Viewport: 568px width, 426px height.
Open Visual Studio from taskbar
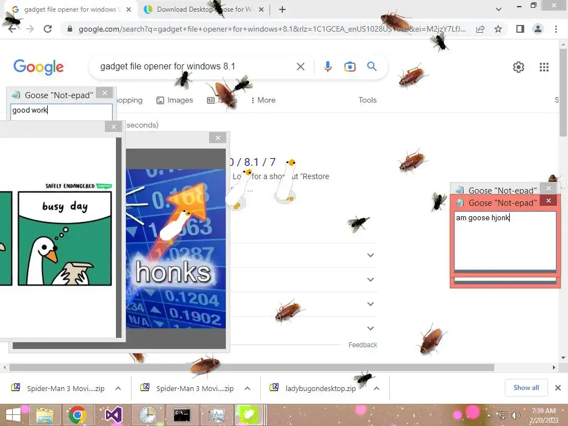point(113,415)
